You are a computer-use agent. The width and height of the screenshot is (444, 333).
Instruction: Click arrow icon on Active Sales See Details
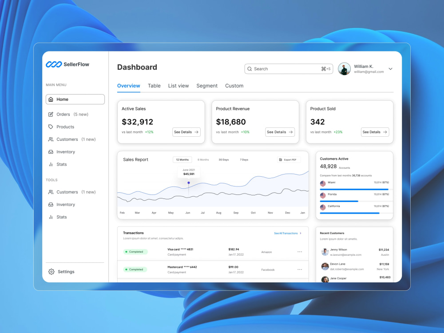pos(196,132)
